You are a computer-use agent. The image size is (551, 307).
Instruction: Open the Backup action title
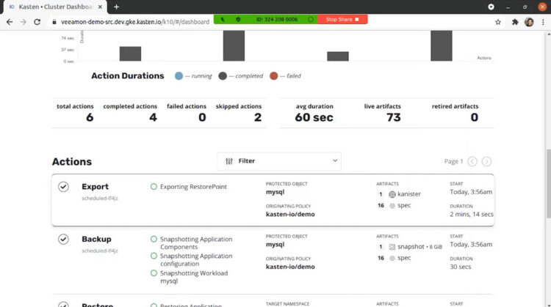click(x=96, y=239)
